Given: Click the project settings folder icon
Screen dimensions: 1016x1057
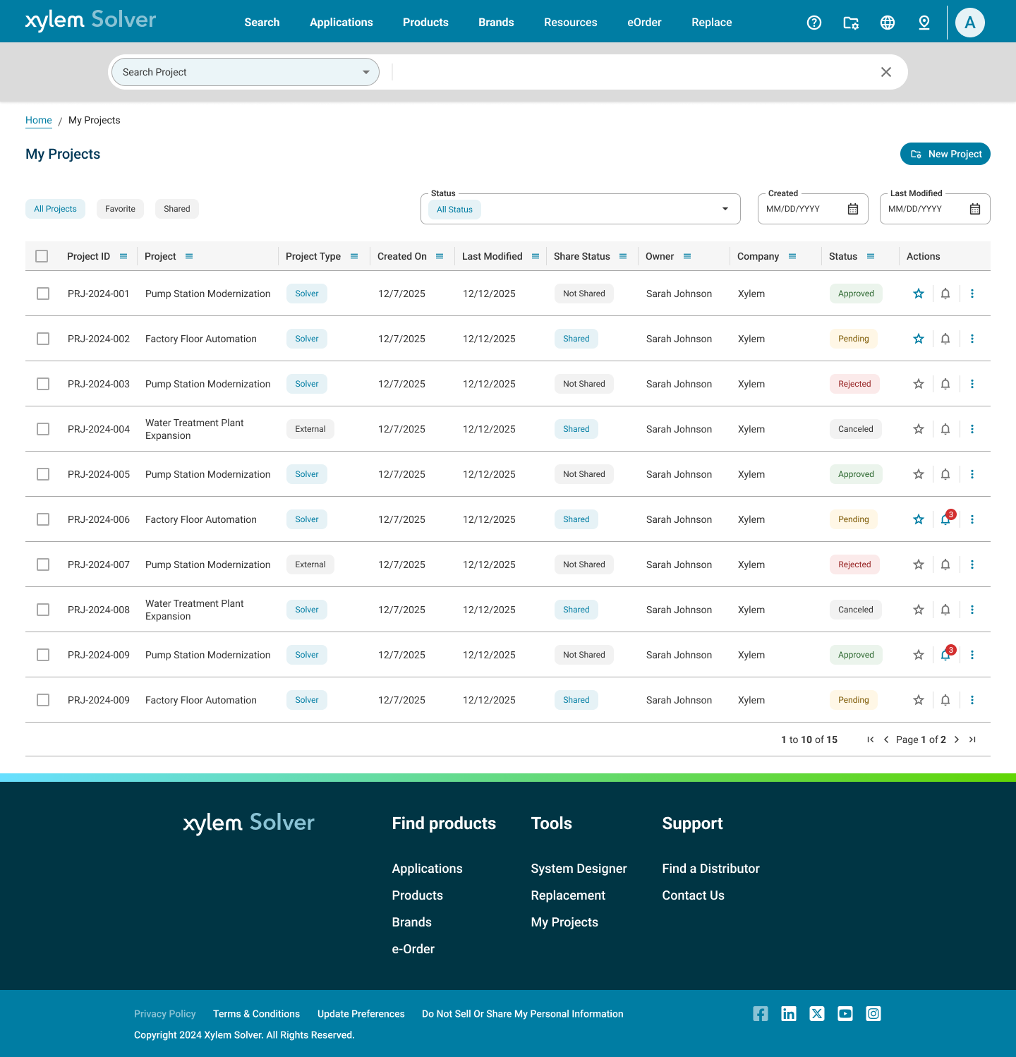Looking at the screenshot, I should pyautogui.click(x=851, y=22).
